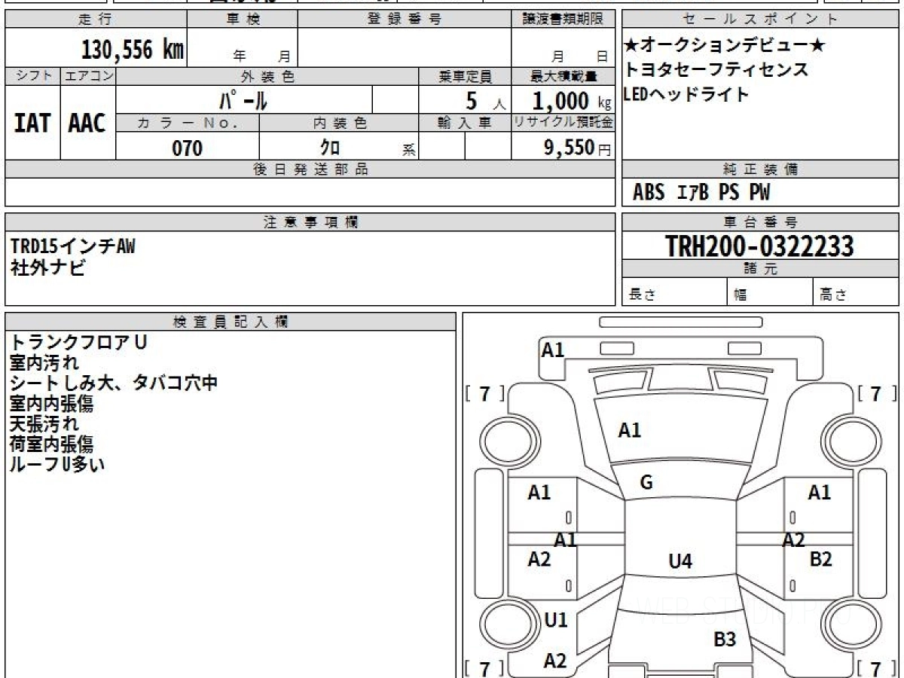Viewport: 904px width, 678px height.
Task: Select the トヨタセーフティセンス line
Action: pos(716,70)
